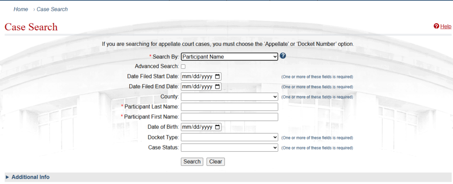Open the Case Status dropdown
453x184 pixels.
229,147
